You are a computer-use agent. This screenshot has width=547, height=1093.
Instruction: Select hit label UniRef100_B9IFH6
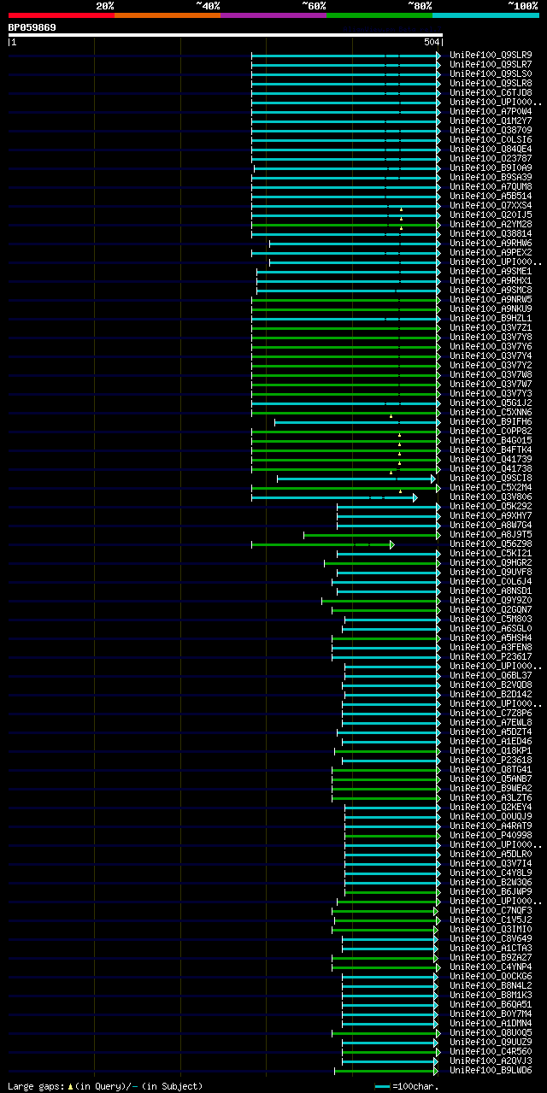click(491, 421)
